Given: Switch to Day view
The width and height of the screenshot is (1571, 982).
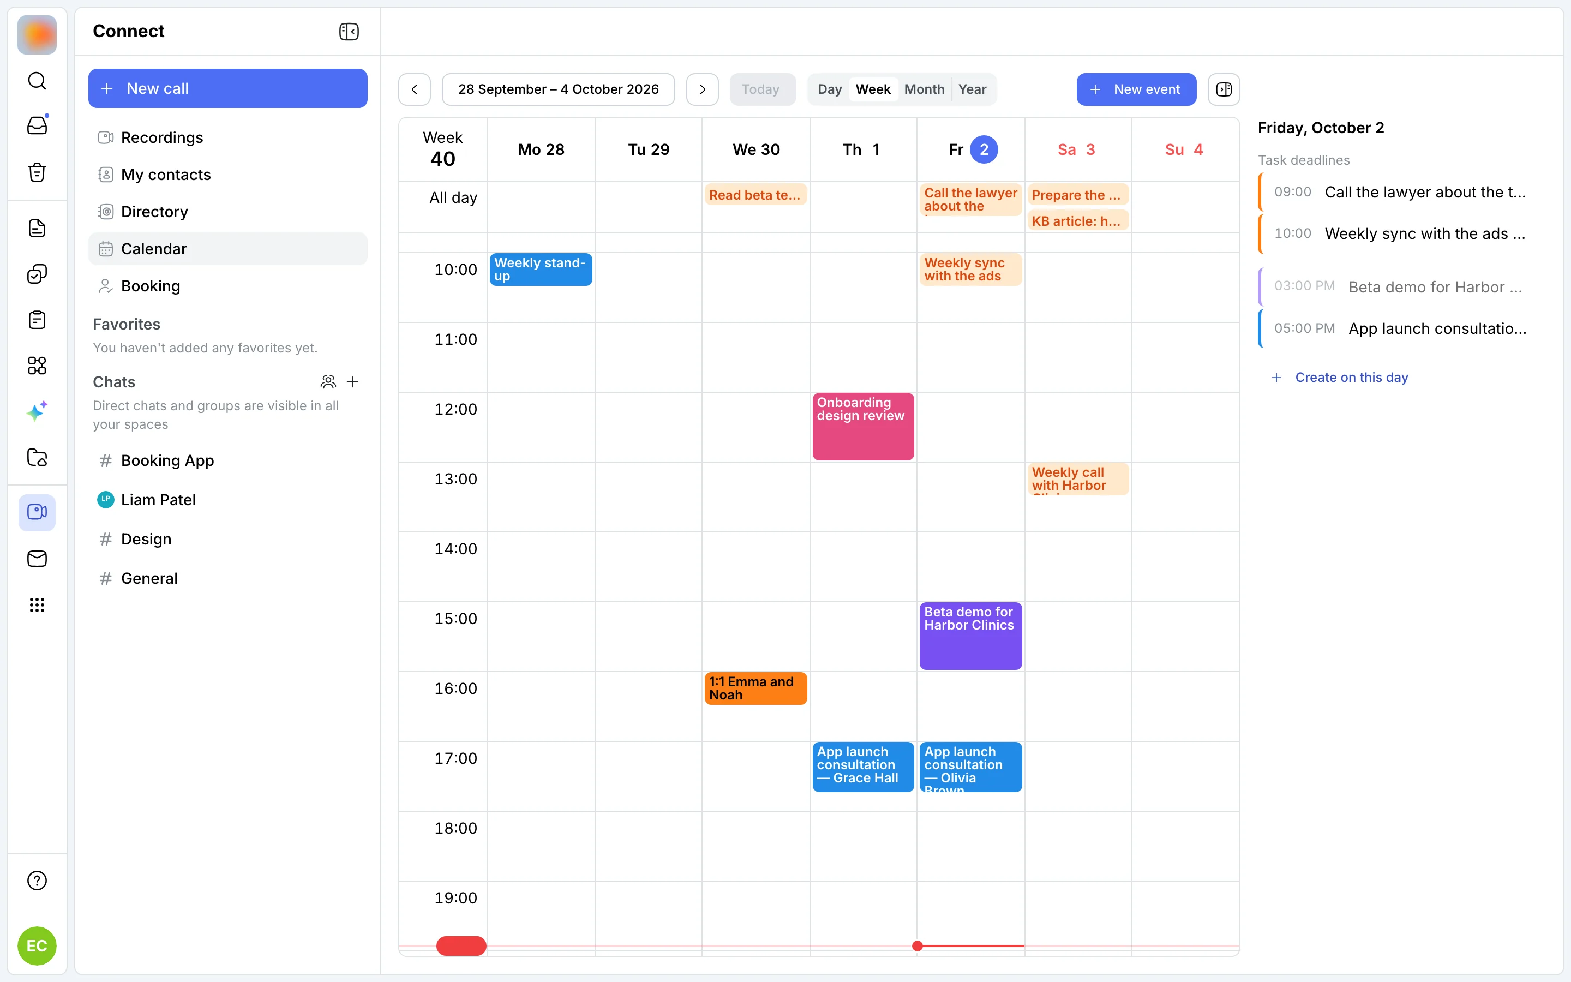Looking at the screenshot, I should (x=830, y=89).
